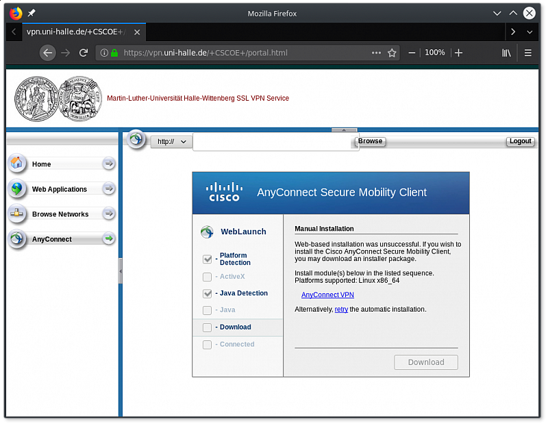
Task: Open the AnyConnect VPN installer link
Action: click(327, 295)
